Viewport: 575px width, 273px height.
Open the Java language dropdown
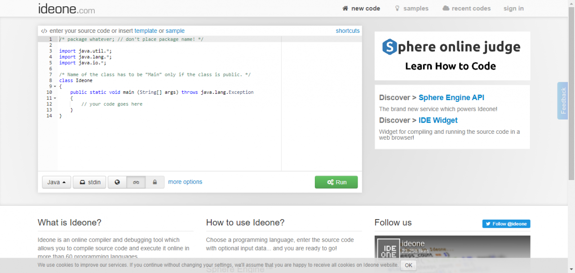[56, 182]
